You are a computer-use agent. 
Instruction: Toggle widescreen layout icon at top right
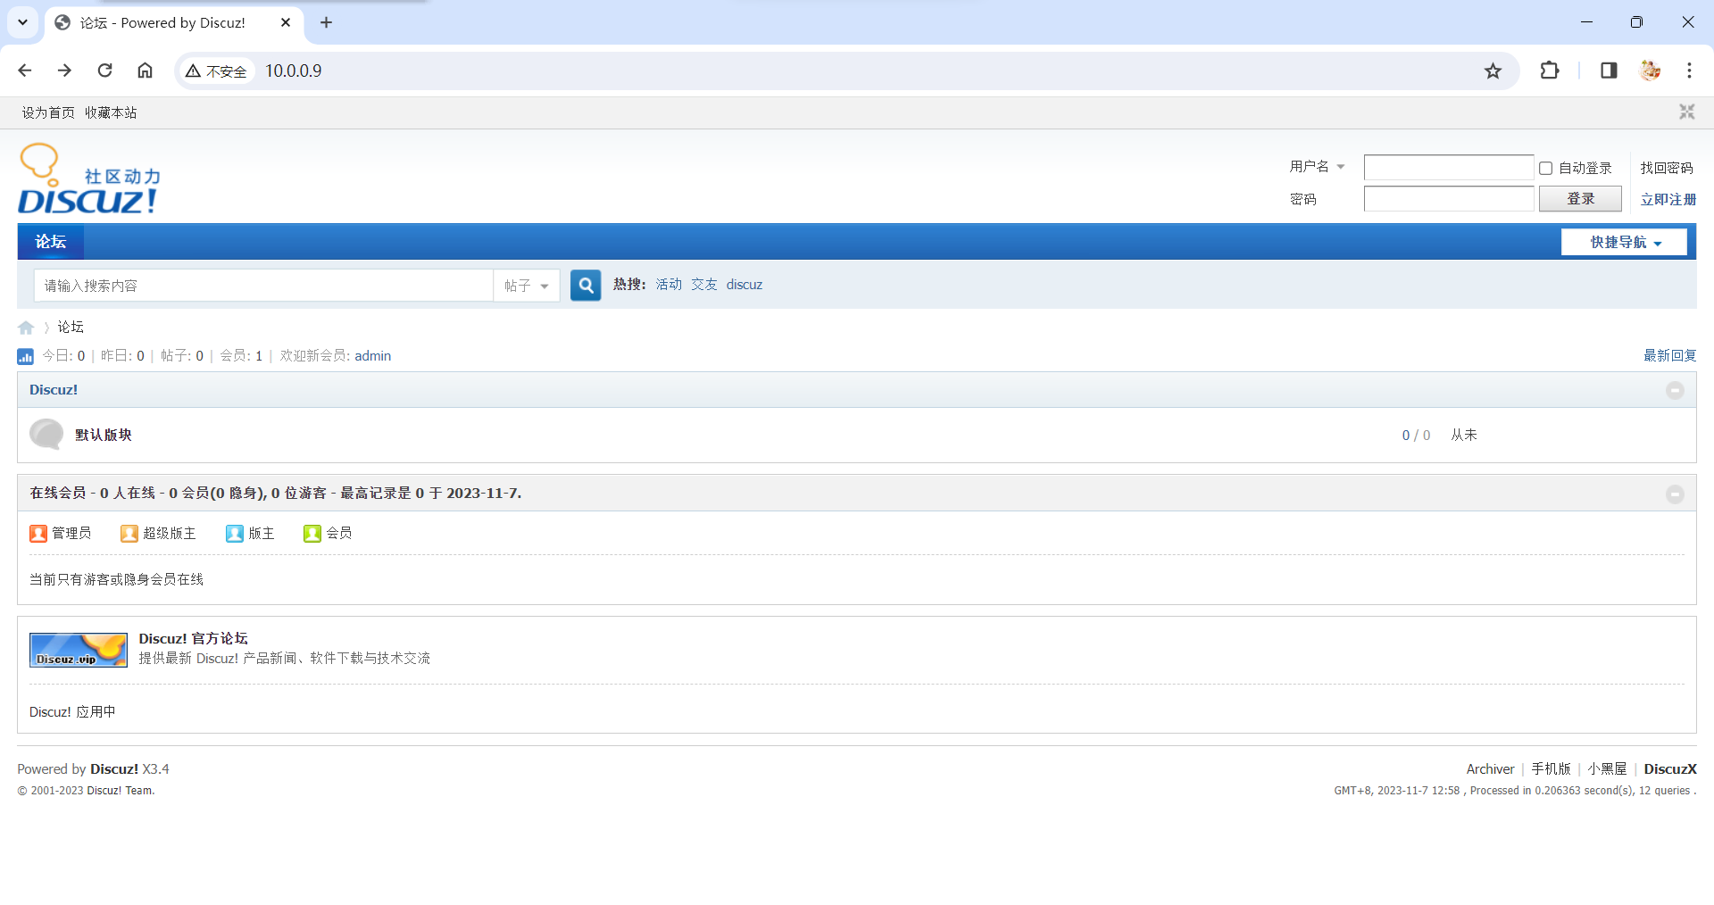tap(1686, 112)
